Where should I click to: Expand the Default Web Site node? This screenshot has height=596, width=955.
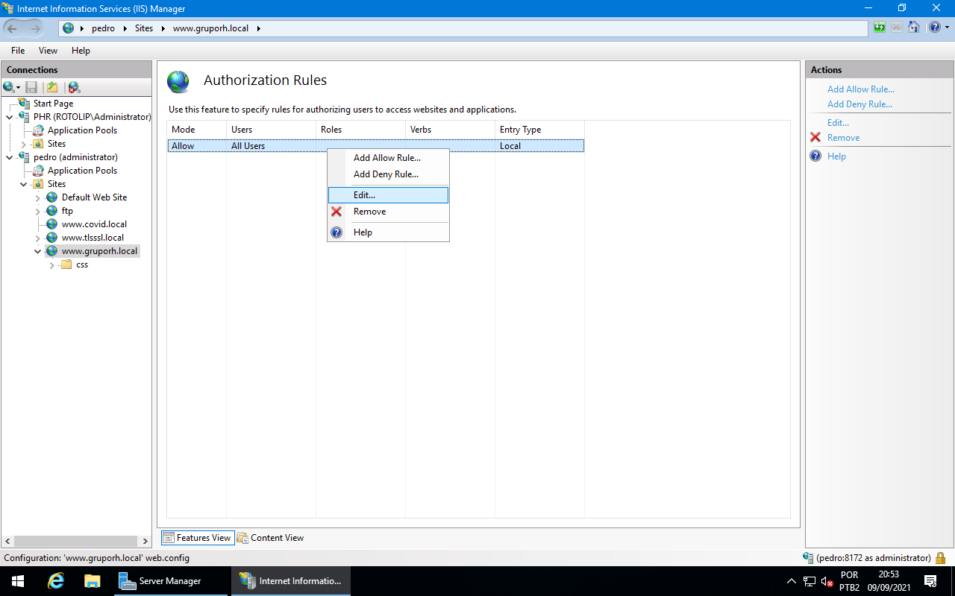click(37, 197)
